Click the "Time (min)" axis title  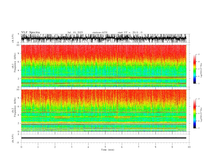pyautogui.click(x=108, y=150)
